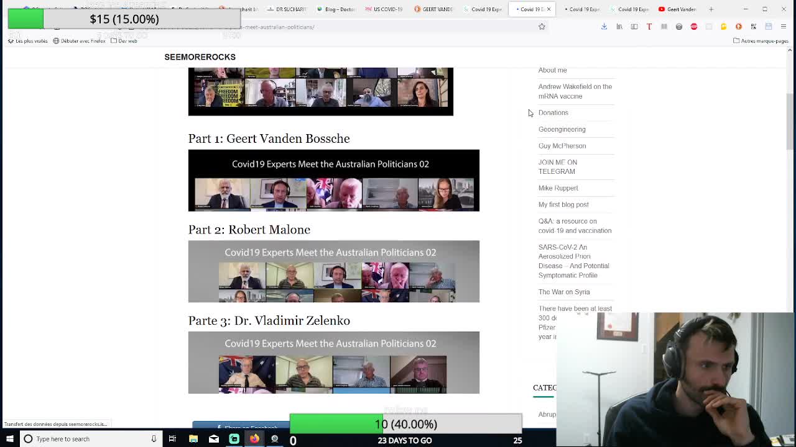This screenshot has width=796, height=447.
Task: Click microphone icon in taskbar search
Action: coord(154,439)
